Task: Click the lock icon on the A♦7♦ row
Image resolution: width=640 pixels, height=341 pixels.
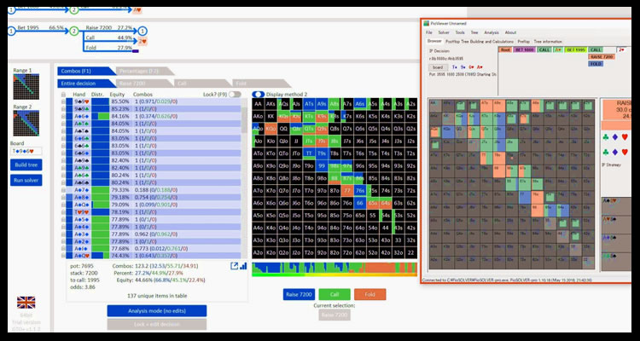Action: click(x=63, y=190)
